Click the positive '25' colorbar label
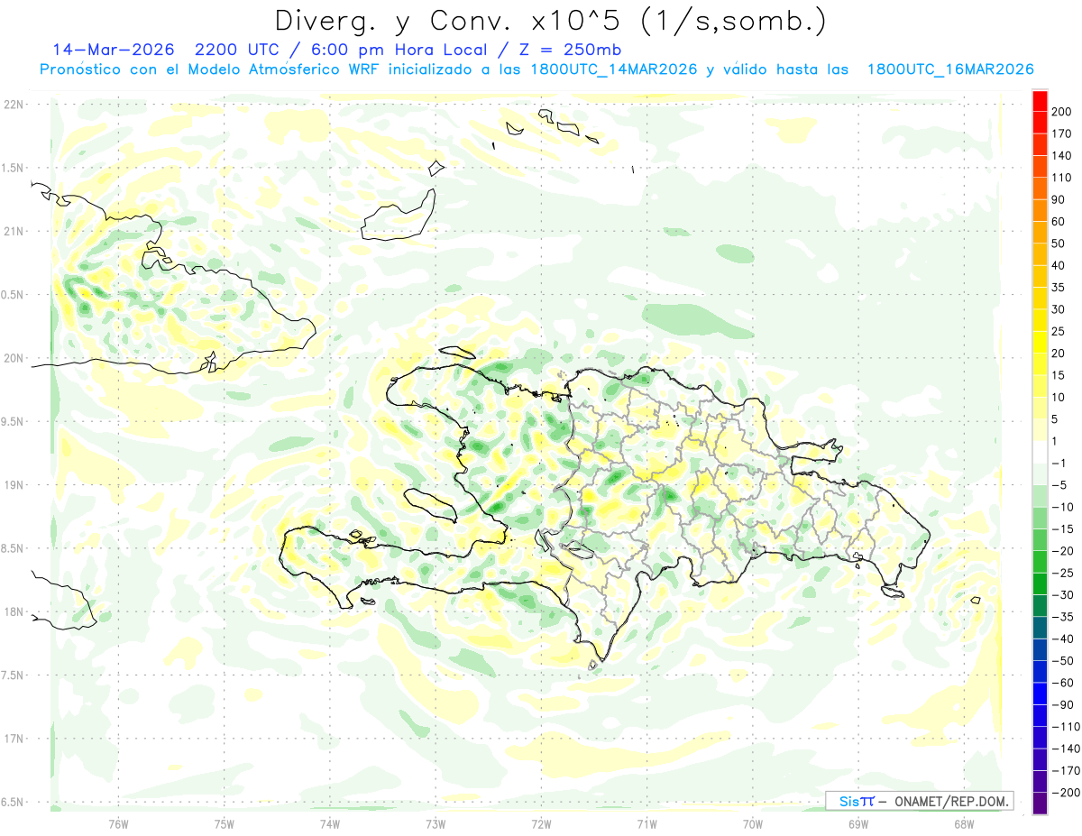 pos(1059,332)
